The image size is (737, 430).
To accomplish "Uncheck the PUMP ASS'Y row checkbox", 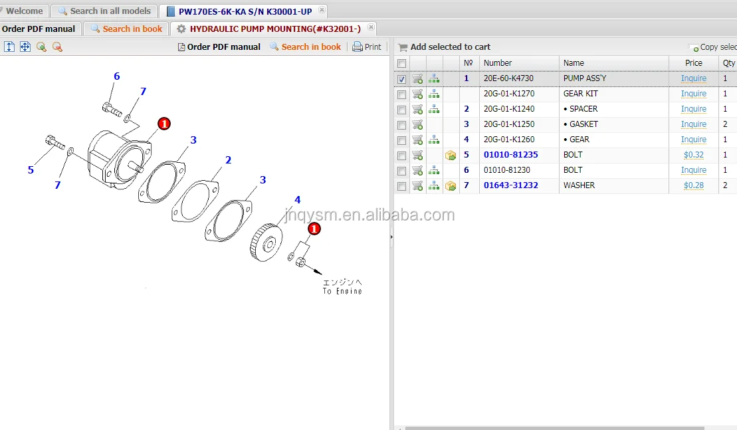I will click(401, 79).
